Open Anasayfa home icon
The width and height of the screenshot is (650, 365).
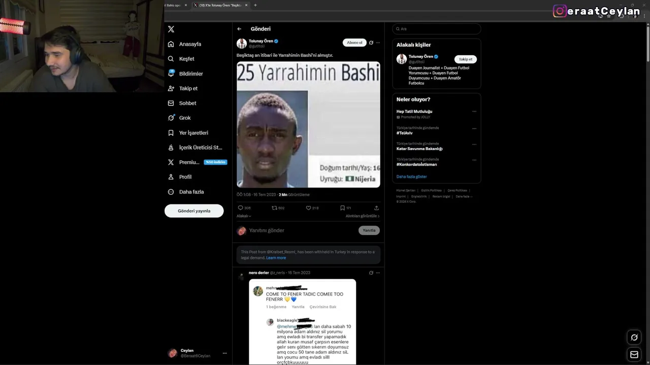point(171,44)
